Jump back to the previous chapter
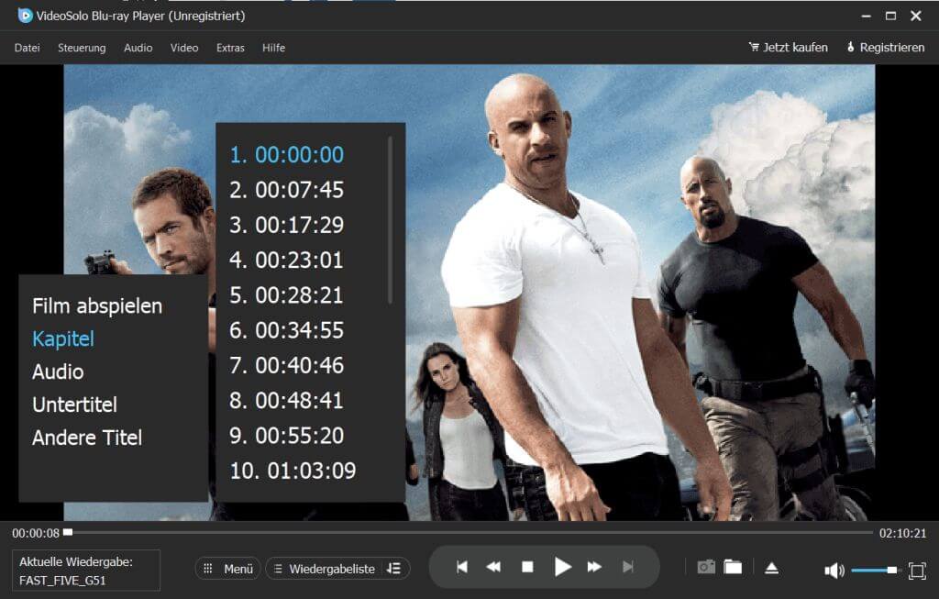Image resolution: width=939 pixels, height=599 pixels. pyautogui.click(x=463, y=567)
